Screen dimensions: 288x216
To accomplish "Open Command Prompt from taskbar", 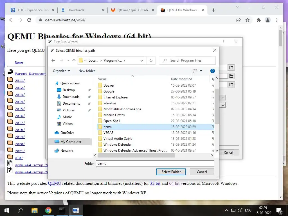I will (62, 210).
